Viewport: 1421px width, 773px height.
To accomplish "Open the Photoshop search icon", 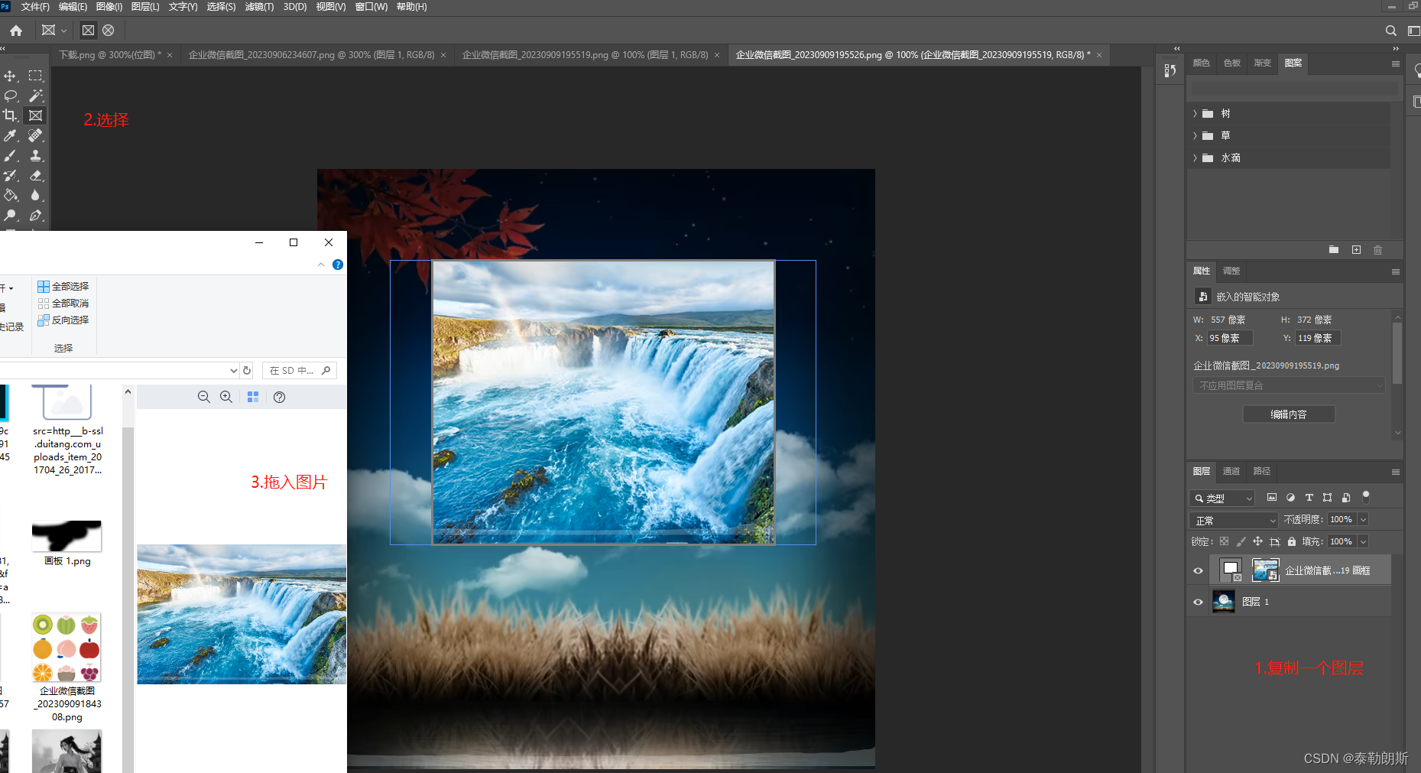I will click(1391, 31).
